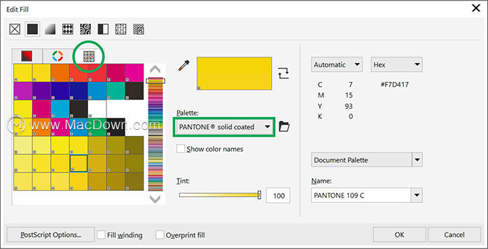Pick the Vector pattern fill icon
Viewport: 488px width, 249px height.
[x=68, y=30]
